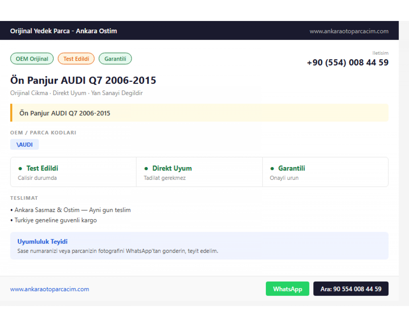409x327 pixels.
Task: Click the Direkt Uyum feature card
Action: tap(199, 172)
